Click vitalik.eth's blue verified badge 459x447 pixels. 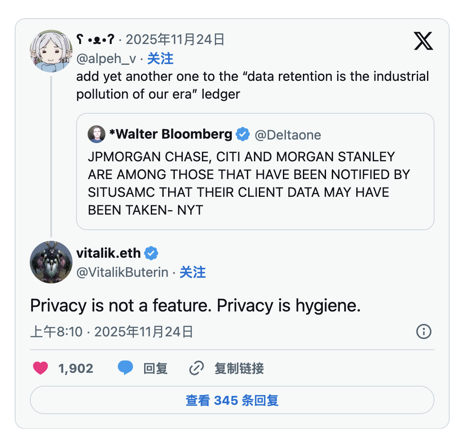click(151, 253)
